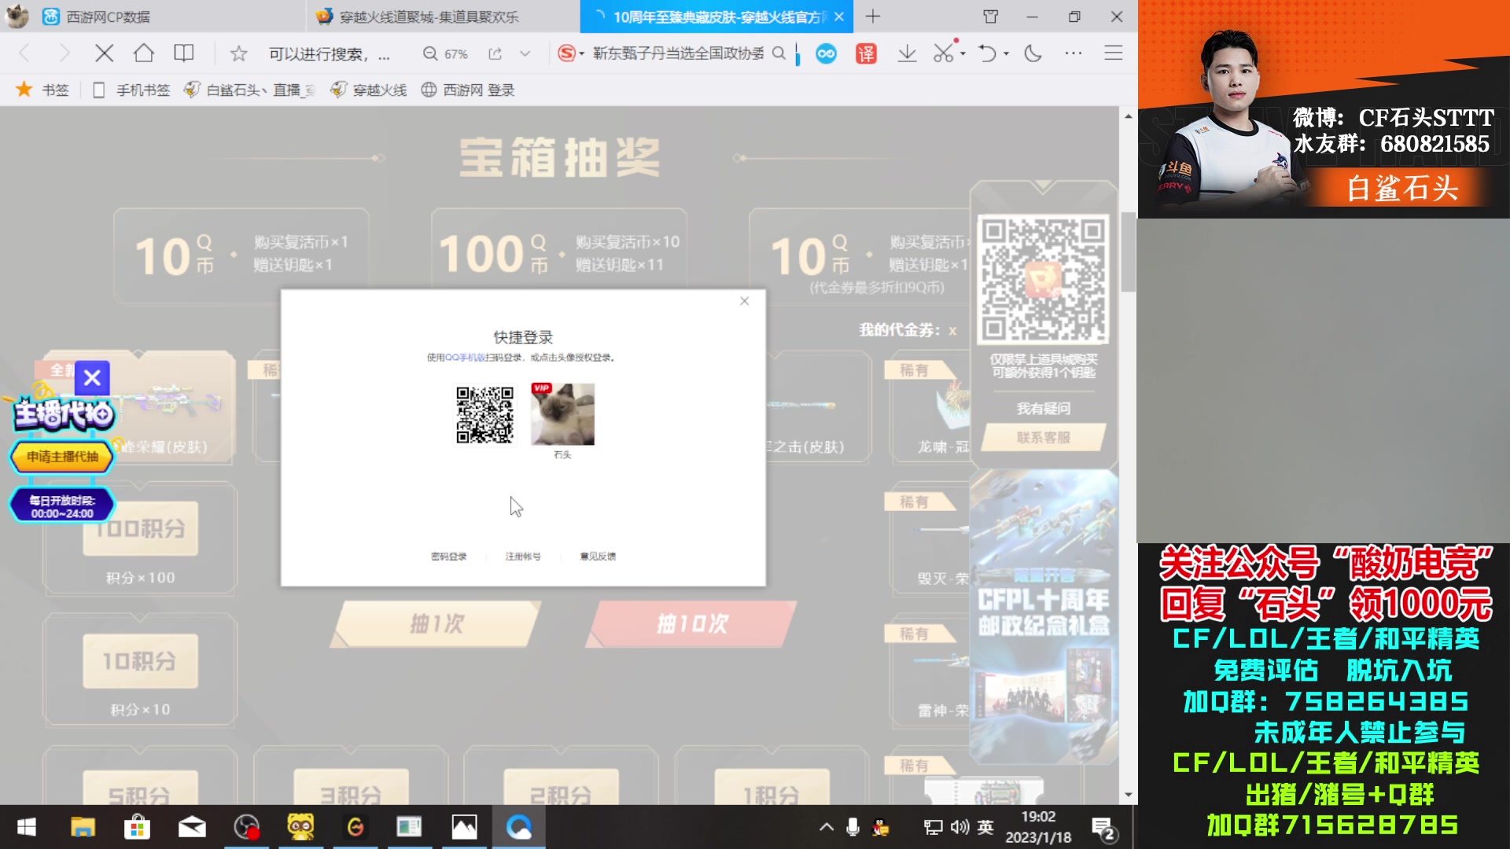Click QQ手机版 hyperlink in dialog
Viewport: 1510px width, 849px height.
coord(466,357)
